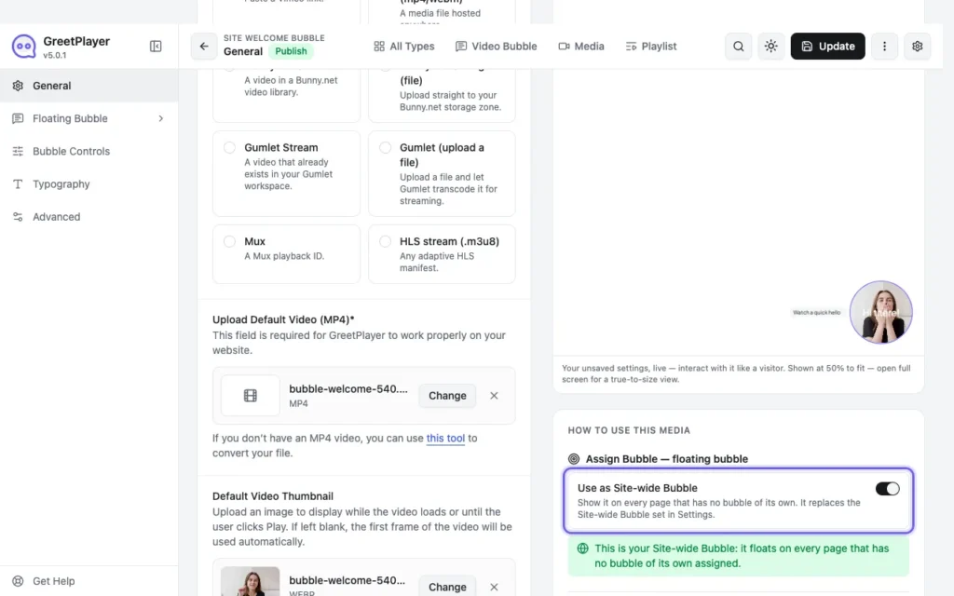The image size is (954, 596).
Task: Click the thumbnail image preview of woman
Action: 250,581
